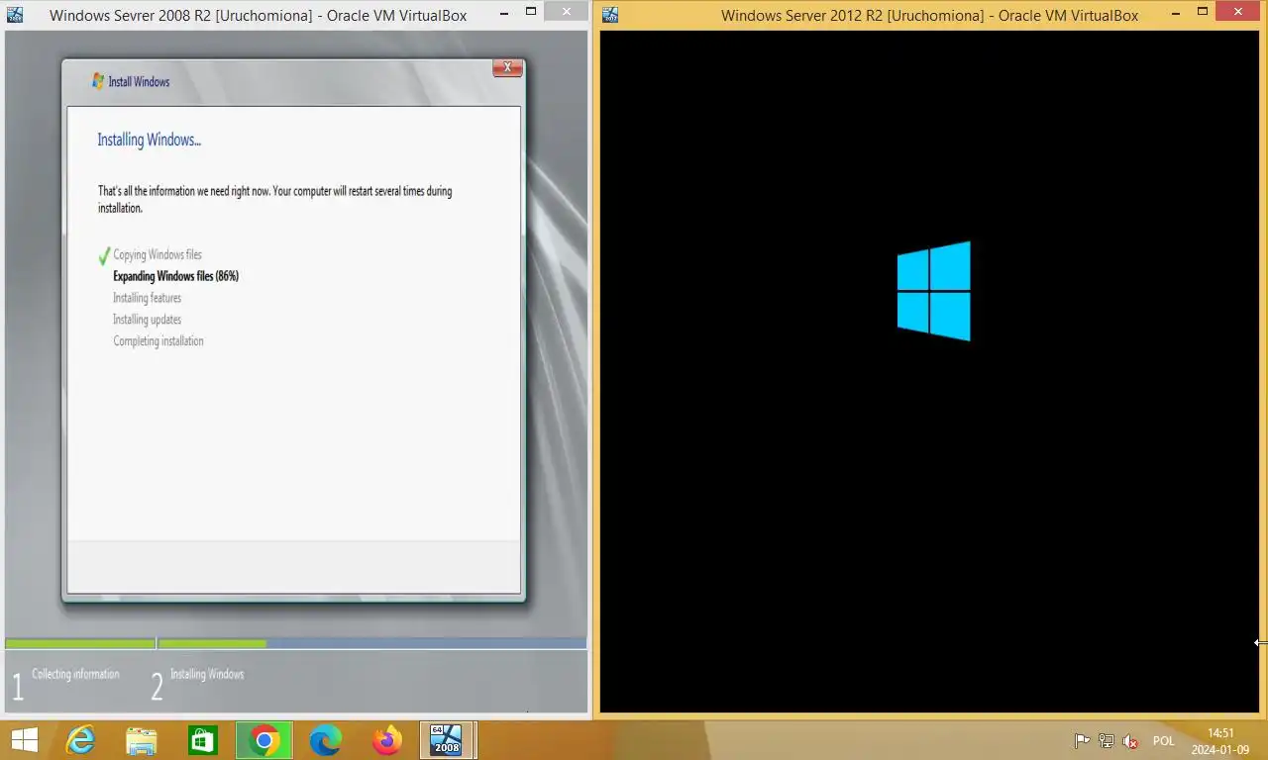Click the Install Windows logo icon

pyautogui.click(x=98, y=81)
